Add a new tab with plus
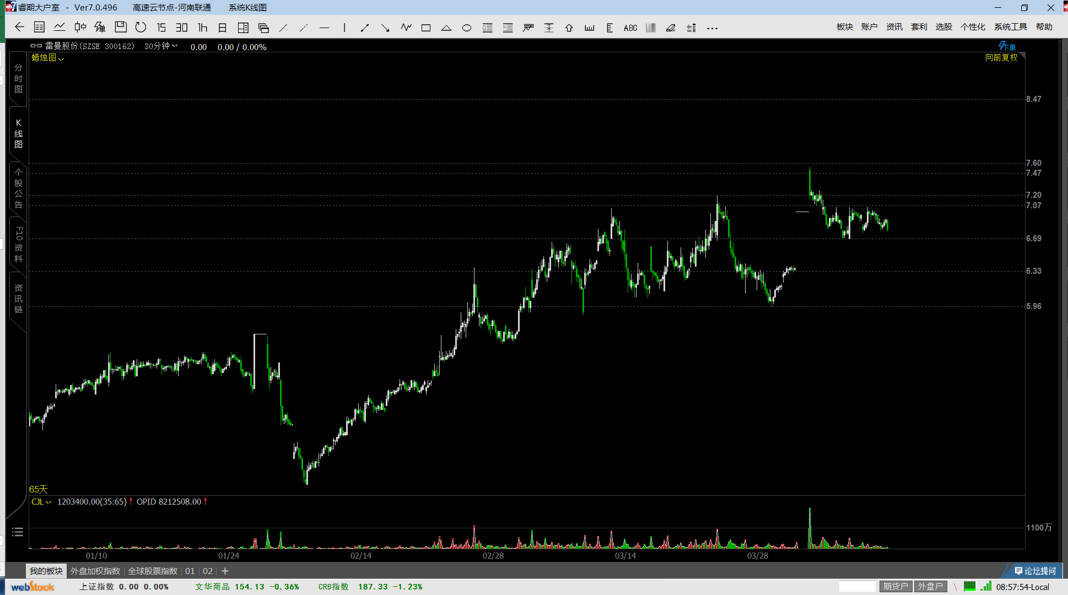The image size is (1068, 595). pos(225,571)
